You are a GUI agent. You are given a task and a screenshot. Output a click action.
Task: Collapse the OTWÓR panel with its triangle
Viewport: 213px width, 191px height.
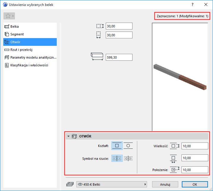pos(68,136)
